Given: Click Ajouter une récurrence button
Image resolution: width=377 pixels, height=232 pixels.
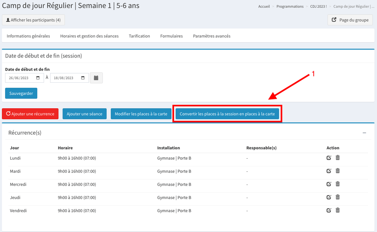Looking at the screenshot, I should coord(30,114).
